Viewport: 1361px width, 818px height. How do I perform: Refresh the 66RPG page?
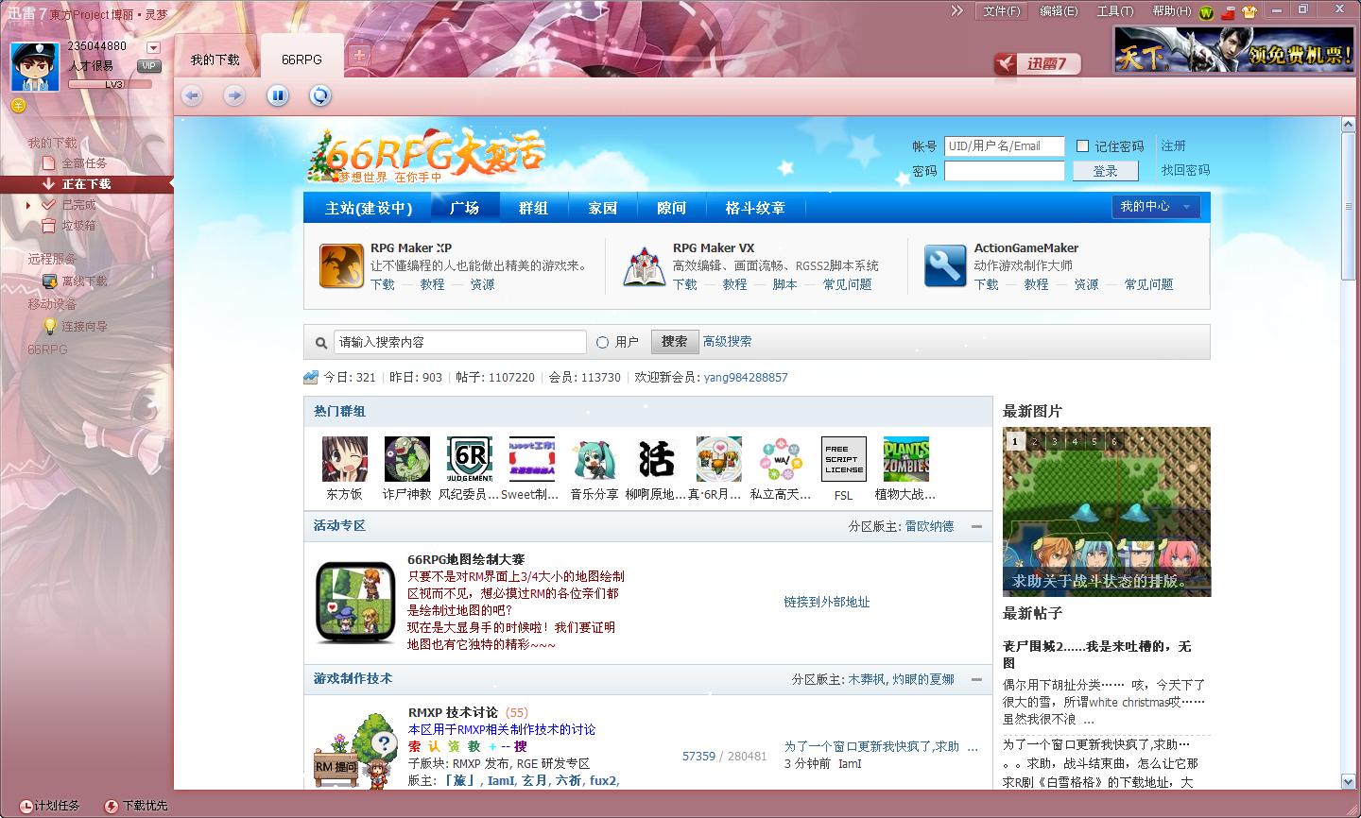(320, 95)
